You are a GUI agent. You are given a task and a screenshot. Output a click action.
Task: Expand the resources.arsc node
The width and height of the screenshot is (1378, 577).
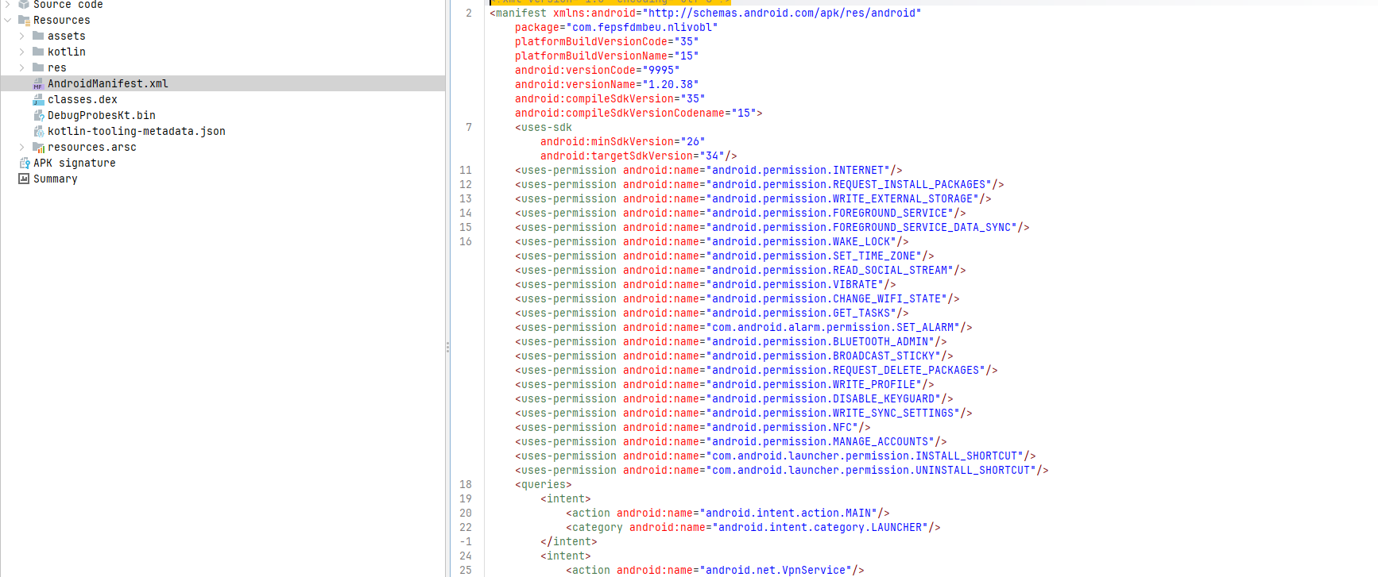(22, 147)
